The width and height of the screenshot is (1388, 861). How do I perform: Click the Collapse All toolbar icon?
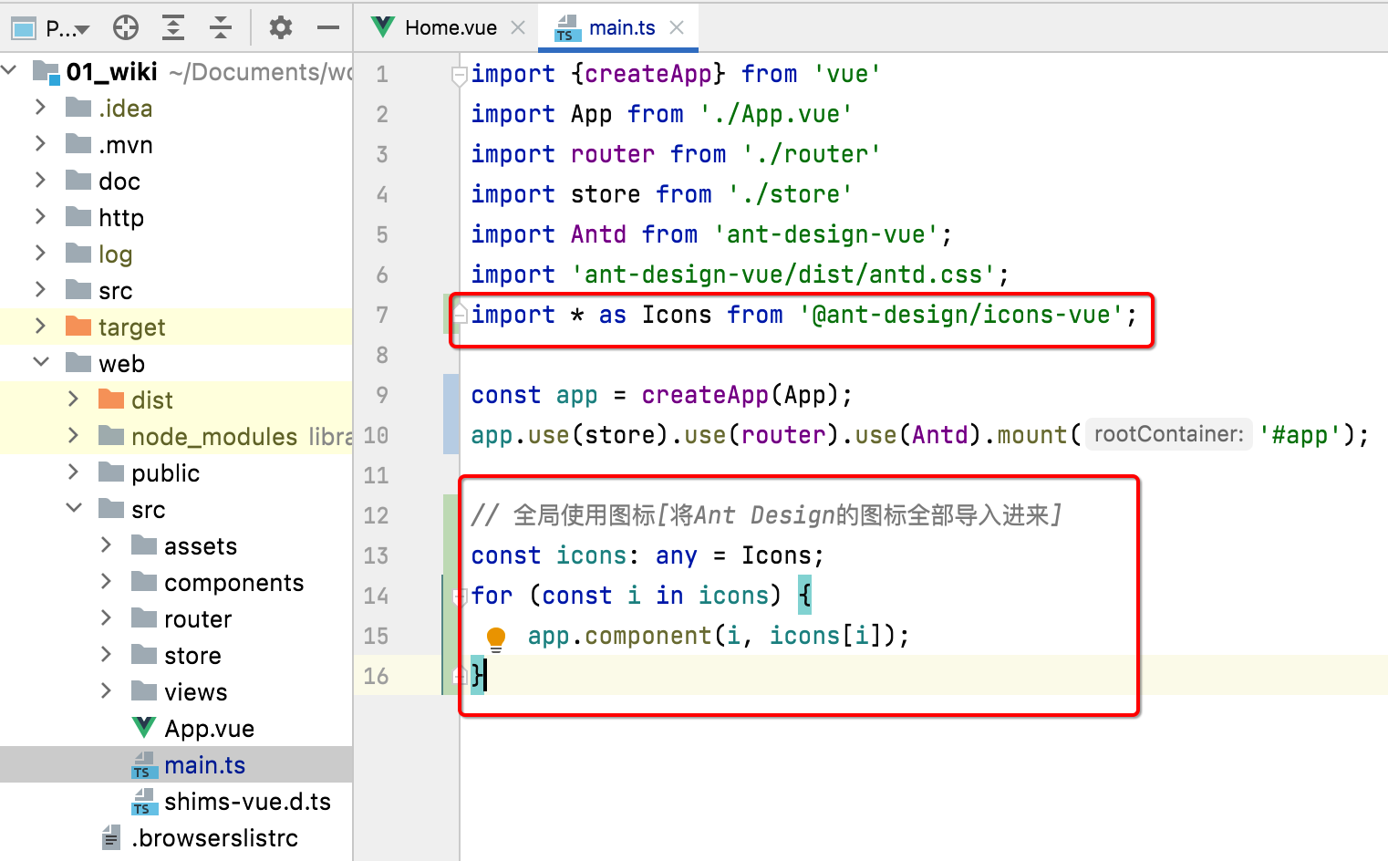pos(221,28)
